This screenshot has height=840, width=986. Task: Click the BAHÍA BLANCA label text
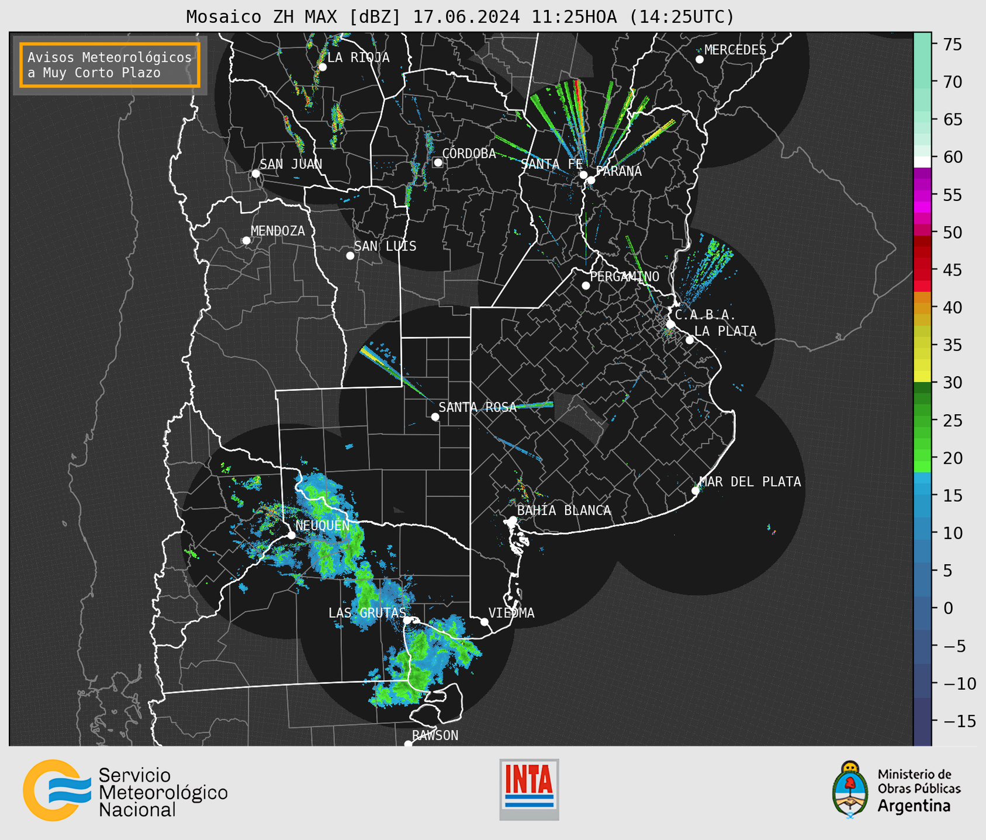tap(564, 511)
